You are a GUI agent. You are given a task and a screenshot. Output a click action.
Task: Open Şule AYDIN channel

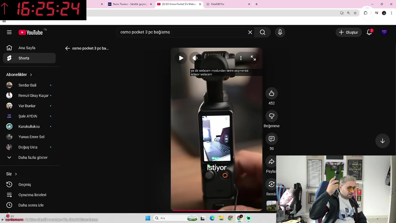29,116
